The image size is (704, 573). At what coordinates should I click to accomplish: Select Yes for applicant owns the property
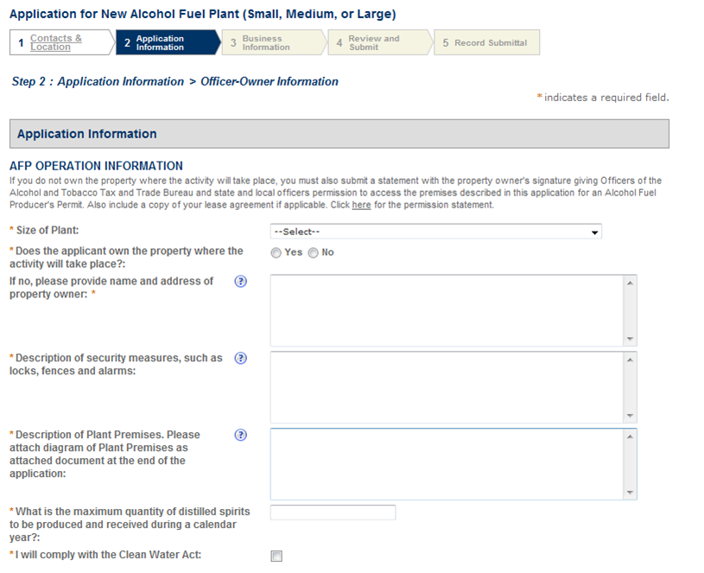[x=276, y=252]
